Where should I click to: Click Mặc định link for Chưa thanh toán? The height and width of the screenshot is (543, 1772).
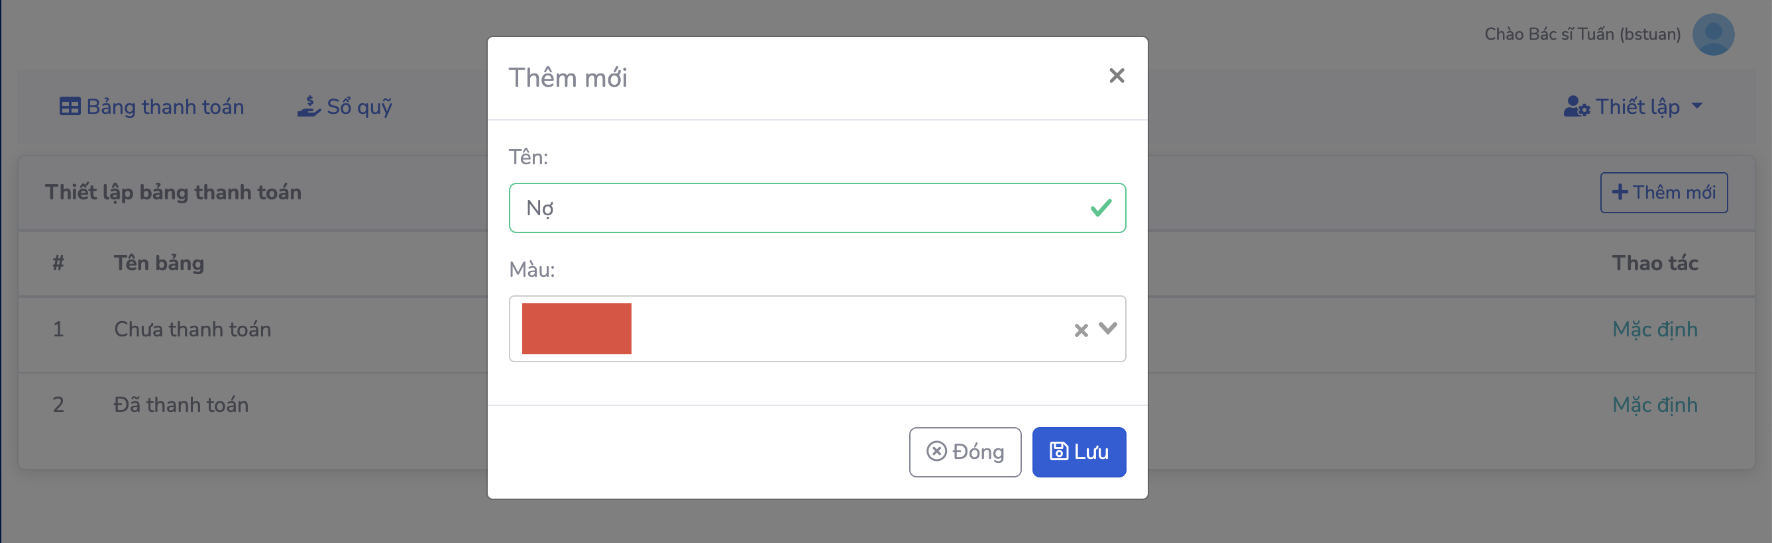tap(1654, 329)
